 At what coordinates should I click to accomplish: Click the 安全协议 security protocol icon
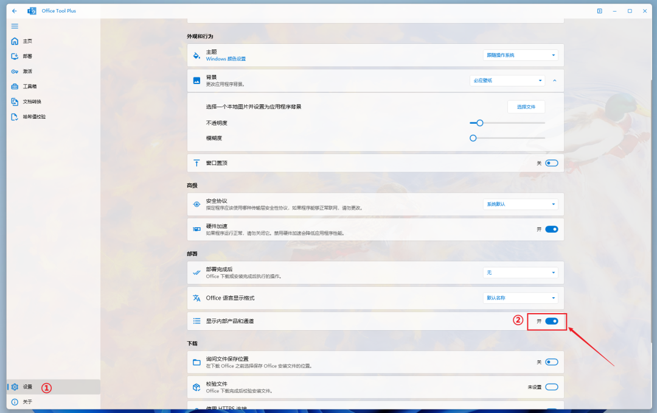(x=196, y=205)
